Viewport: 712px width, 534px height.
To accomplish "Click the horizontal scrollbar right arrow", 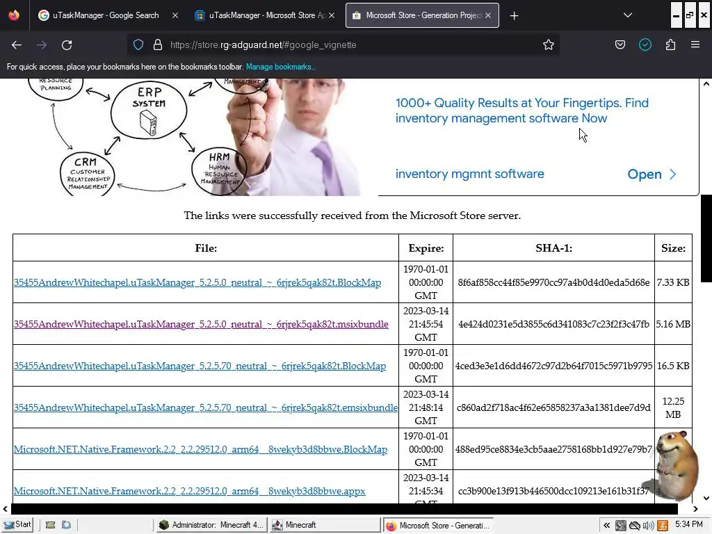I will pyautogui.click(x=695, y=509).
